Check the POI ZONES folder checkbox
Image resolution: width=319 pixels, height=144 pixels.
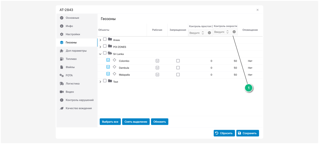pos(105,46)
